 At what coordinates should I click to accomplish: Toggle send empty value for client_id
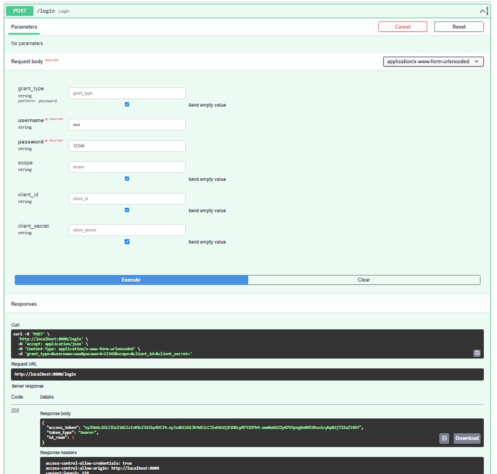127,210
